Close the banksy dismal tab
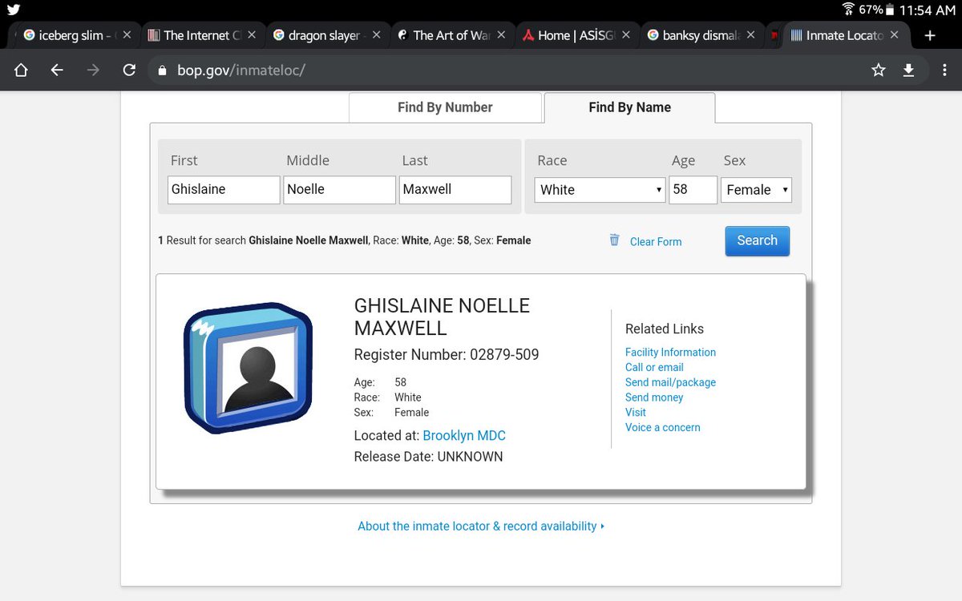The width and height of the screenshot is (962, 601). (x=751, y=35)
